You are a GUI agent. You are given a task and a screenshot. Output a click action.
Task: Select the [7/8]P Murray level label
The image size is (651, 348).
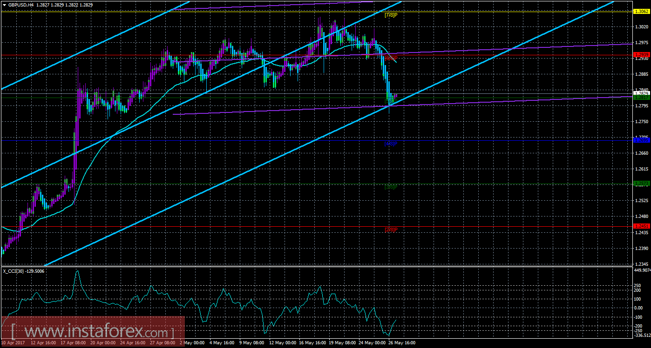pyautogui.click(x=391, y=15)
